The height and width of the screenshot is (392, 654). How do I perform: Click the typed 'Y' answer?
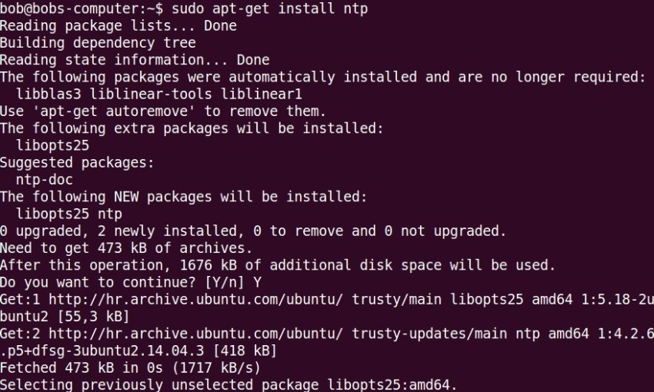point(257,282)
